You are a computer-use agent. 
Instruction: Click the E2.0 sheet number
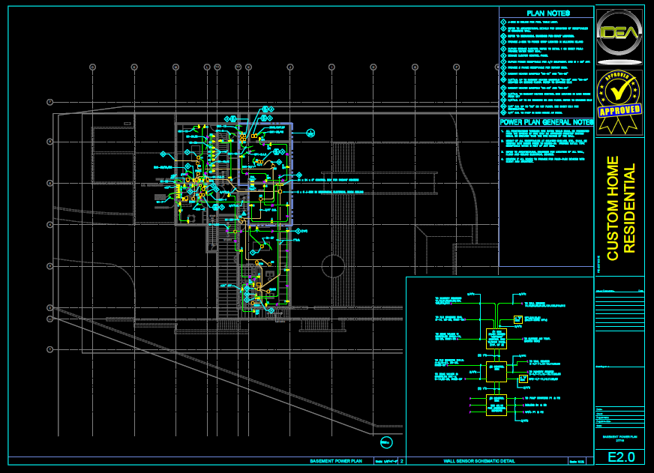pyautogui.click(x=620, y=457)
